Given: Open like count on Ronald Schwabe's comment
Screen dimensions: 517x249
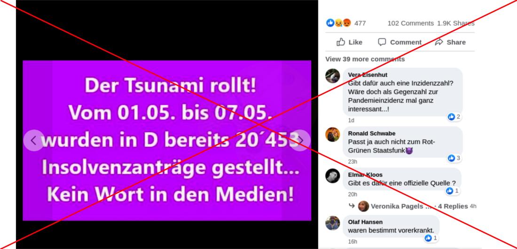Looking at the screenshot, I should click(x=454, y=158).
